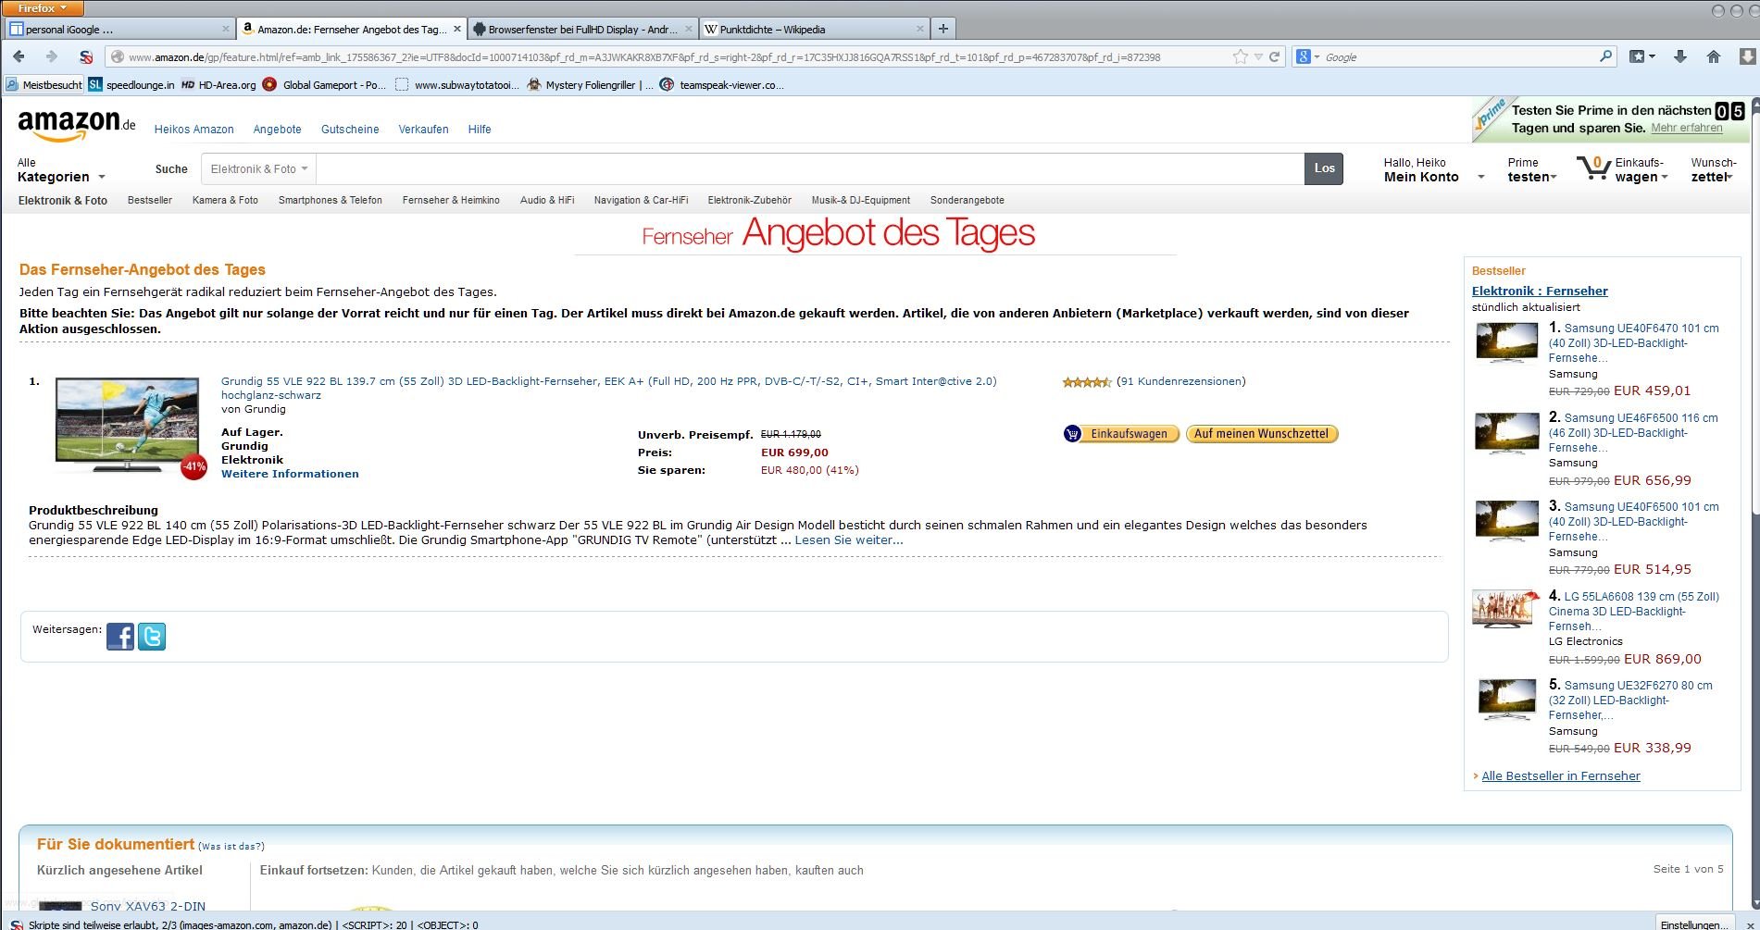Click Auf meinen Wunschzettel button
This screenshot has height=930, width=1760.
click(x=1262, y=434)
